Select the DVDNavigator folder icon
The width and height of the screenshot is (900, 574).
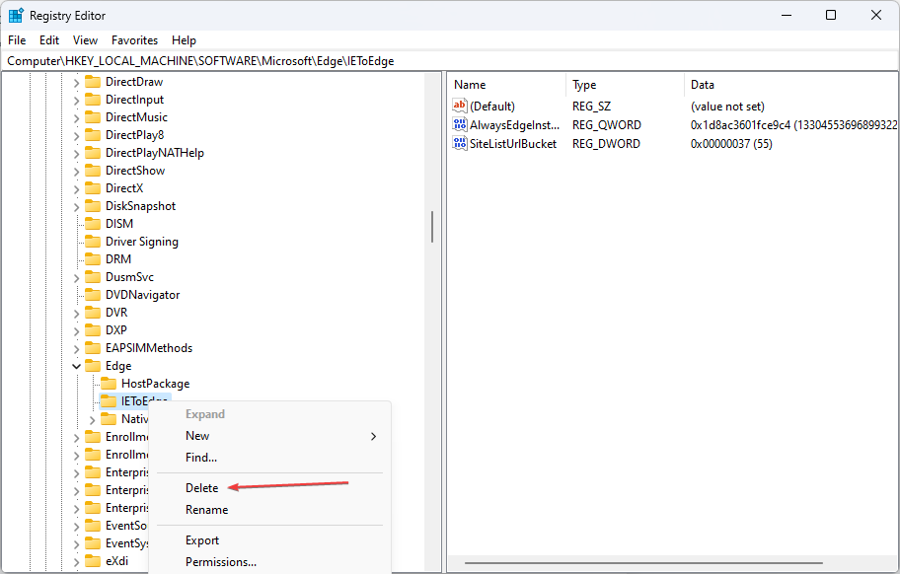[x=93, y=295]
